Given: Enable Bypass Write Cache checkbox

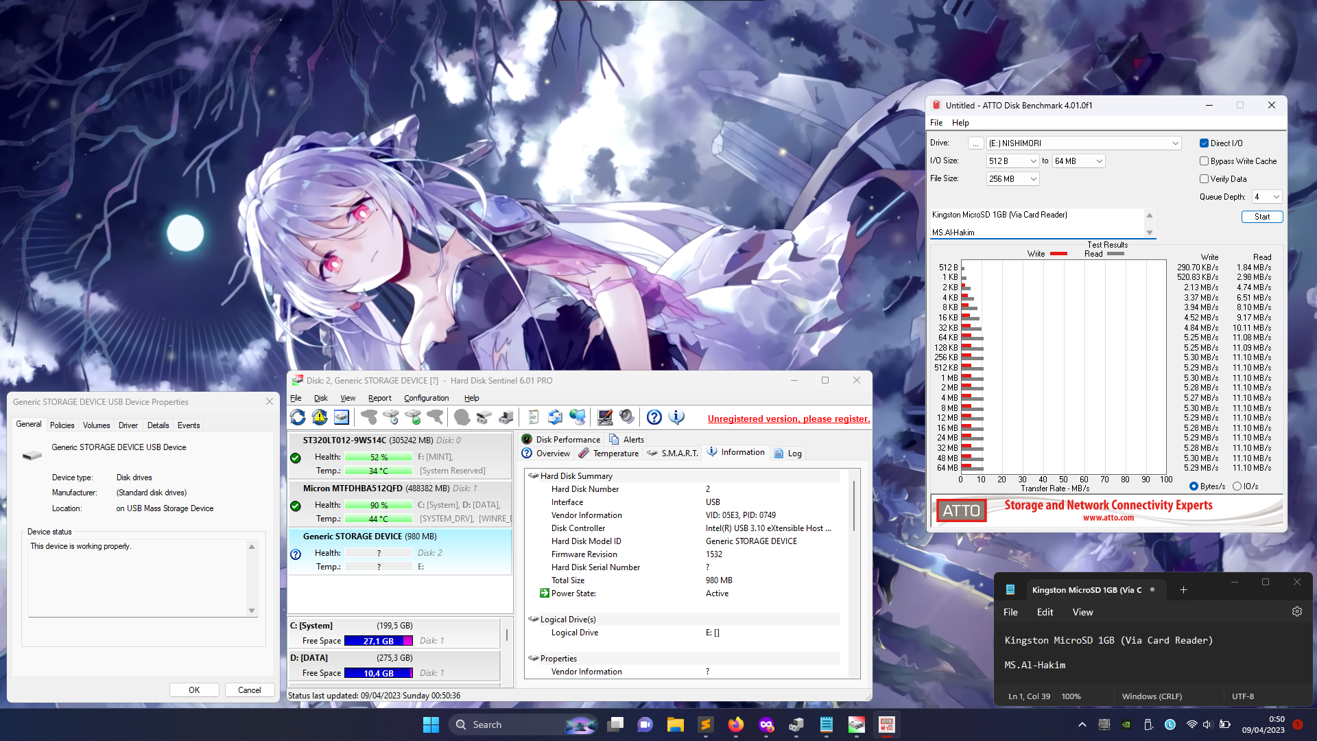Looking at the screenshot, I should coord(1204,161).
